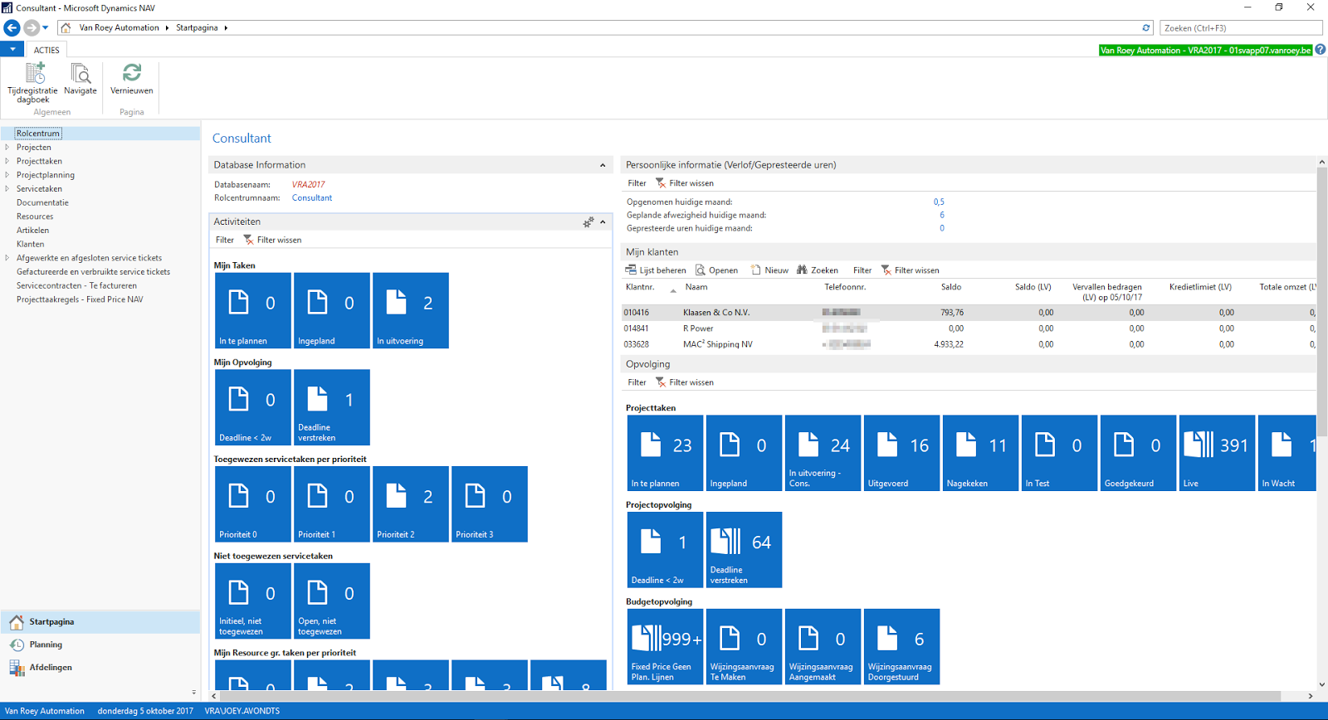This screenshot has width=1328, height=720.
Task: Open 'Open, niet toegewezen' tile
Action: pyautogui.click(x=332, y=601)
